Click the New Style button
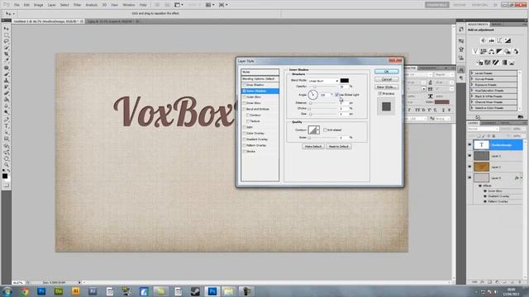The image size is (529, 297). coord(387,87)
